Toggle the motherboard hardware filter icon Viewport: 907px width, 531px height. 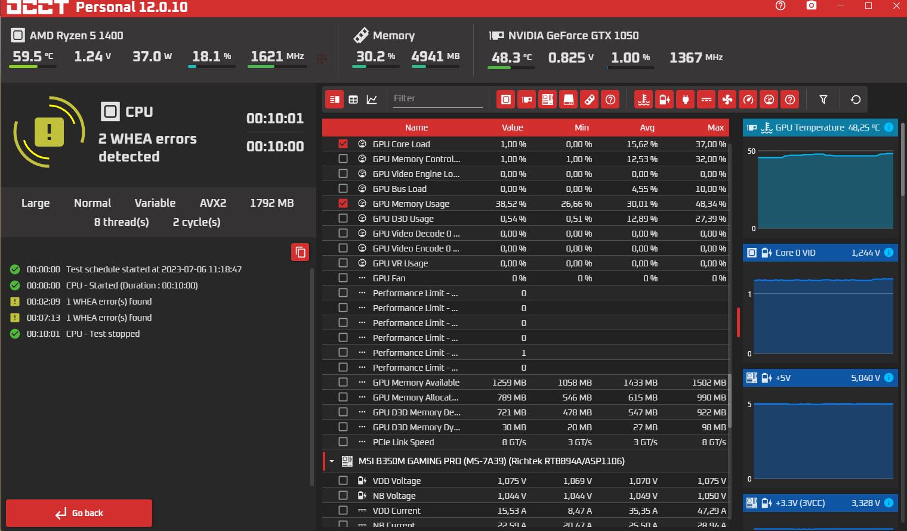pyautogui.click(x=547, y=100)
